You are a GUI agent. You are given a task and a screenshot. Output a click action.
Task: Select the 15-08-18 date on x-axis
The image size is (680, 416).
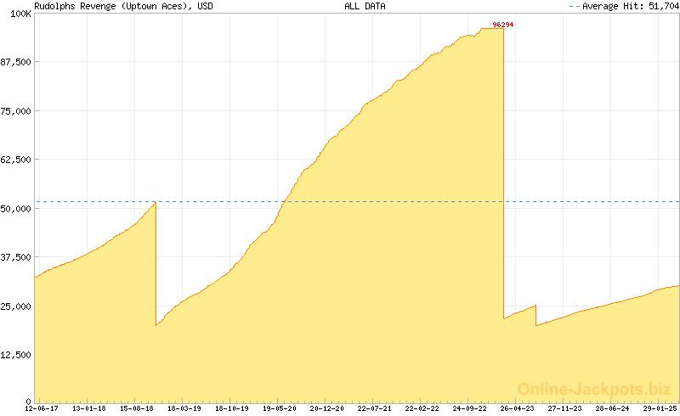[137, 408]
